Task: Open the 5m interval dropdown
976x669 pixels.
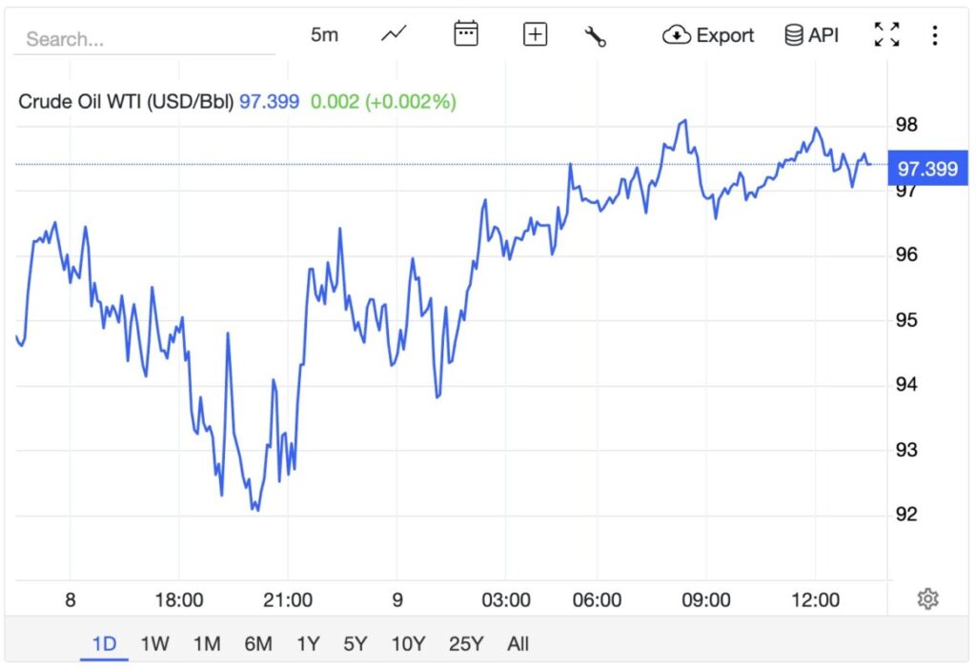Action: [324, 35]
